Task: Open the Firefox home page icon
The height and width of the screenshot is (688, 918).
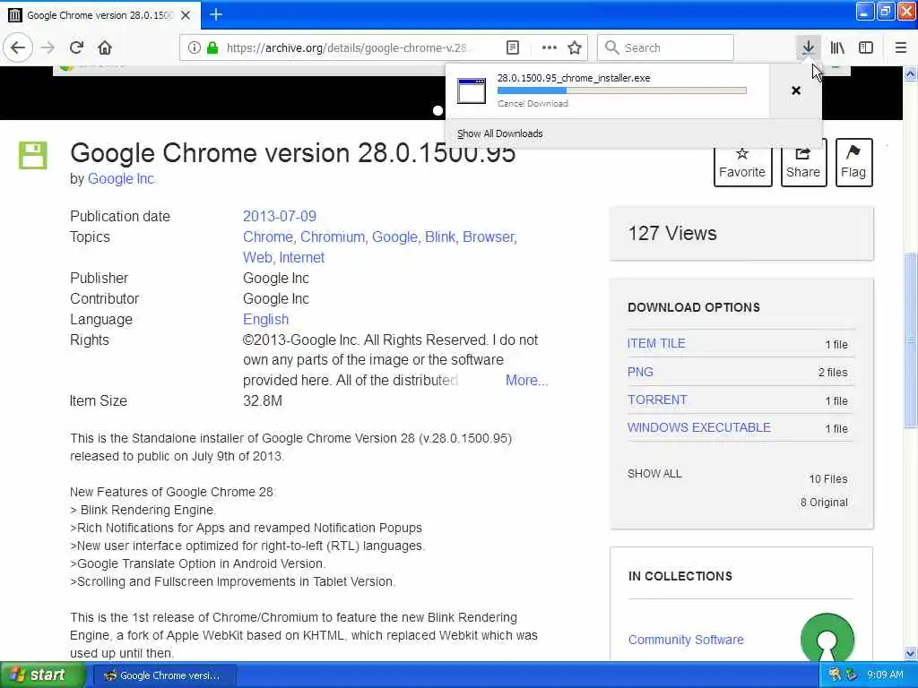Action: 105,47
